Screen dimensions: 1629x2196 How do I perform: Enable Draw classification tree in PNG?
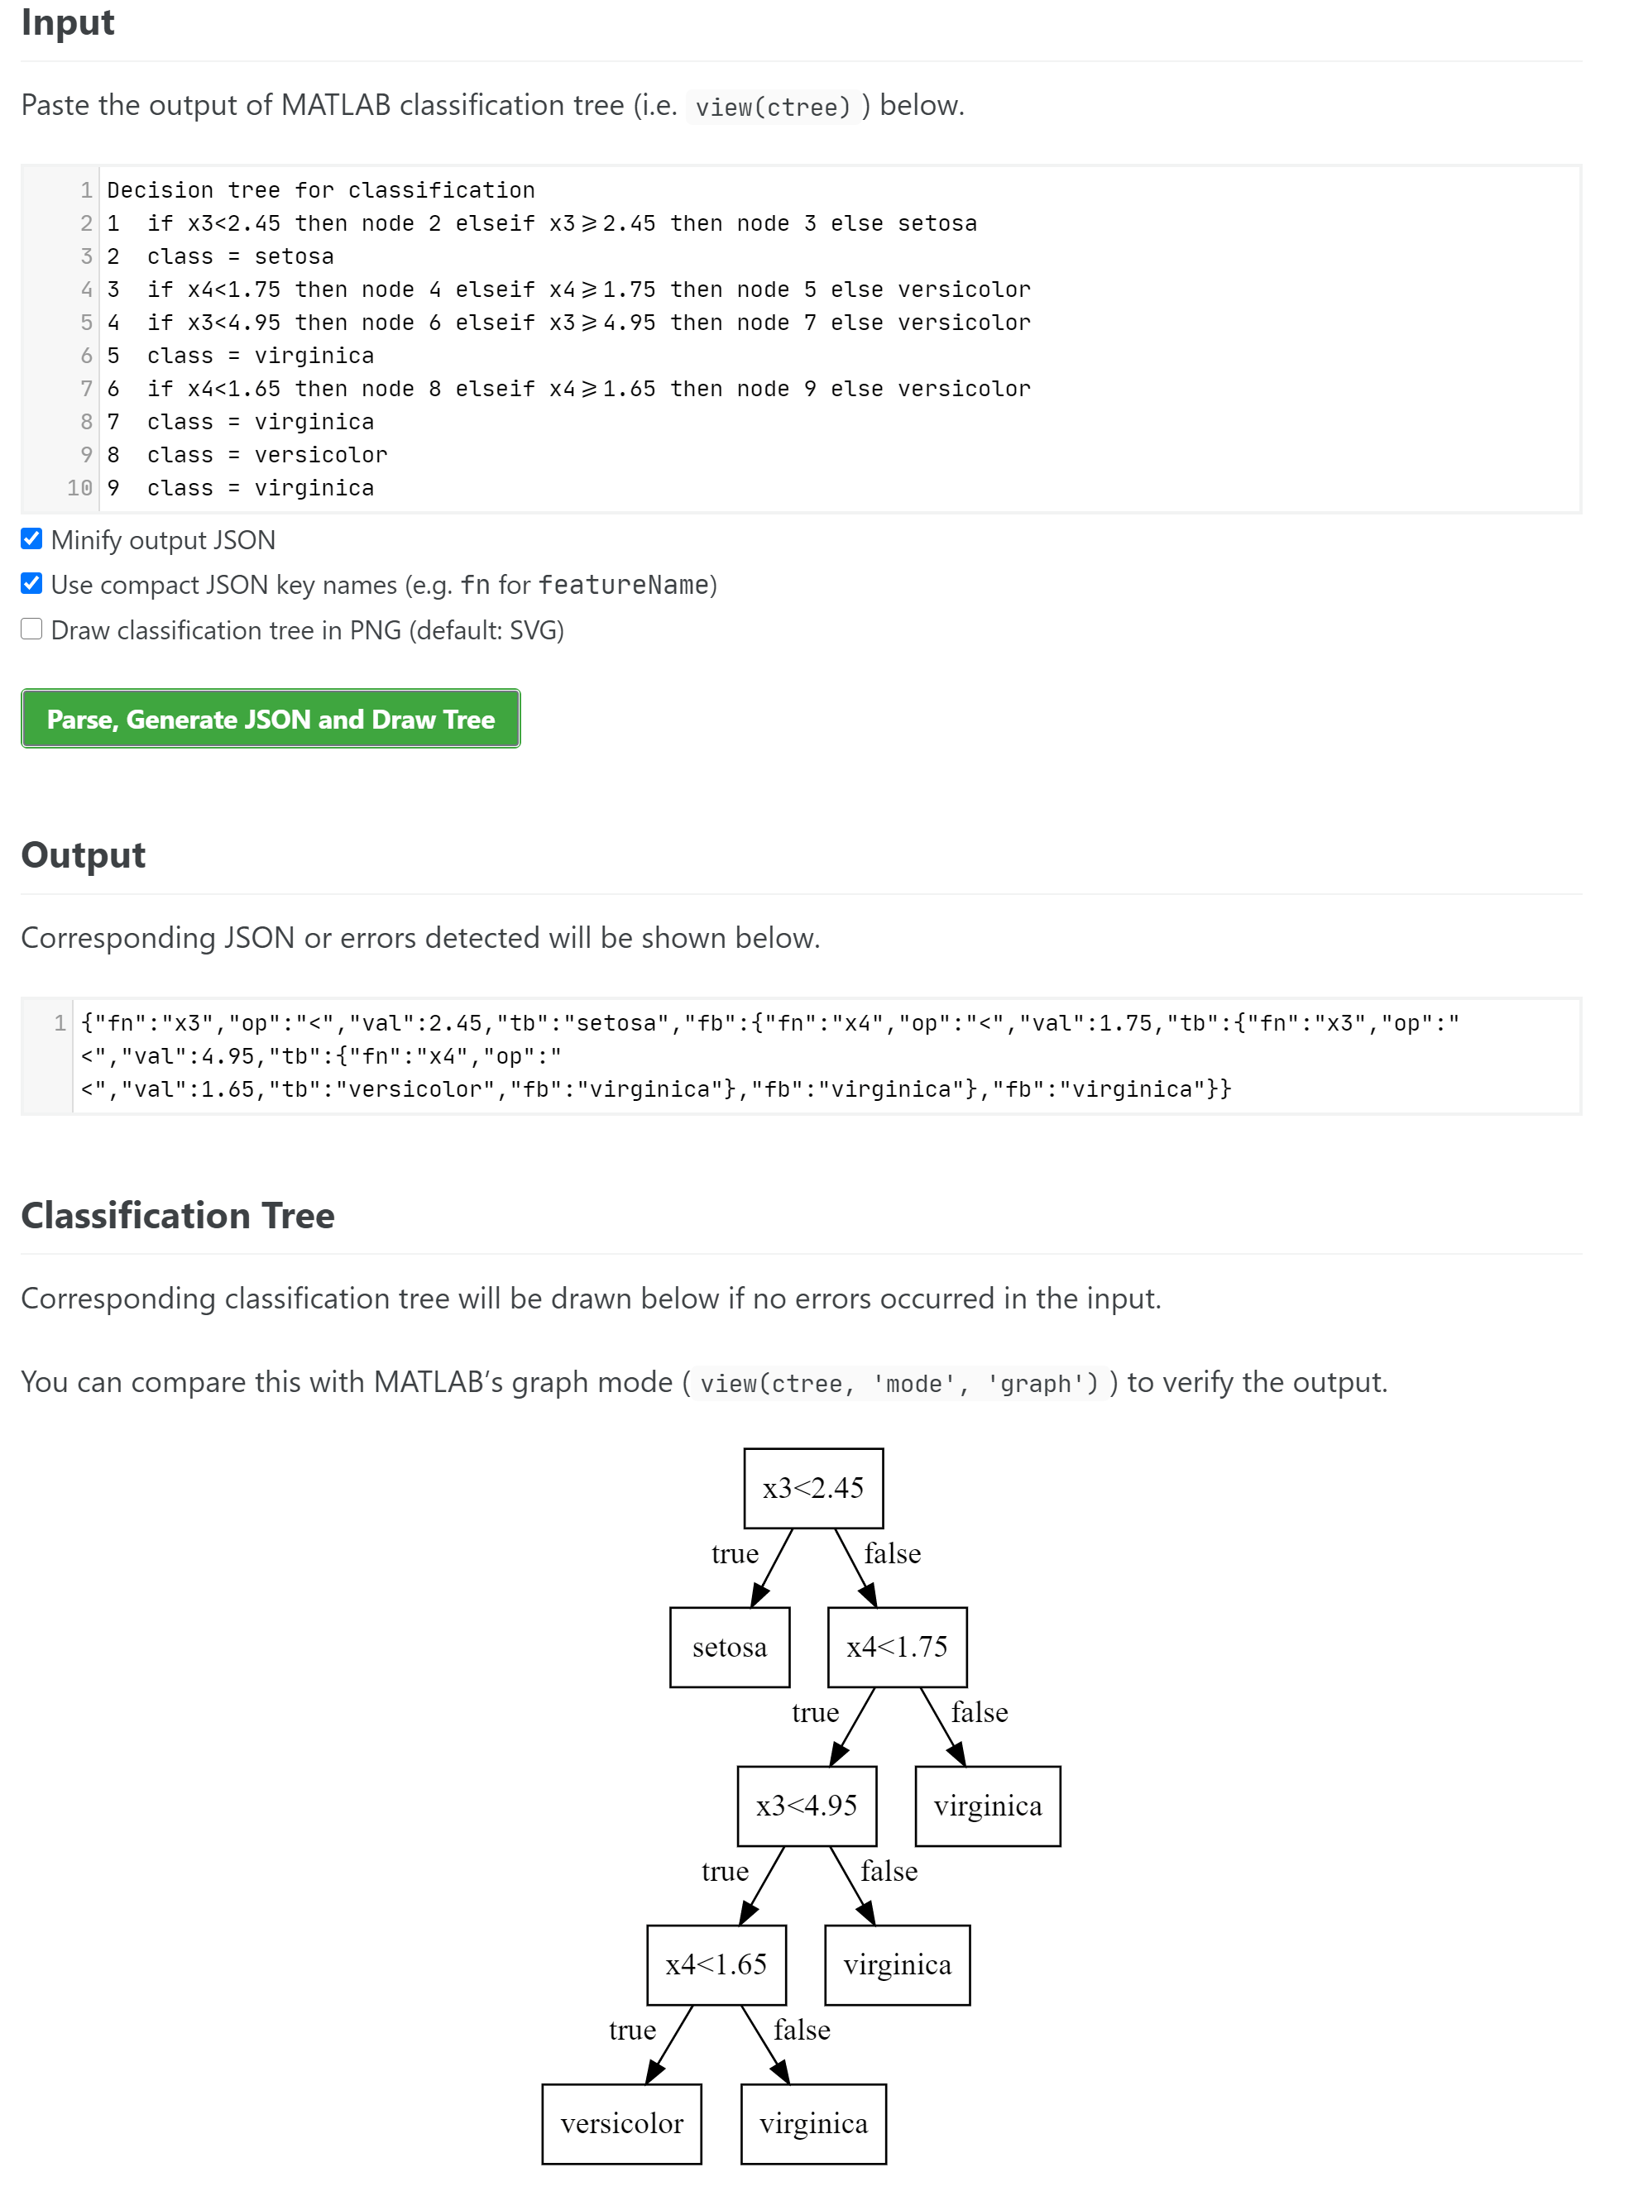point(31,629)
